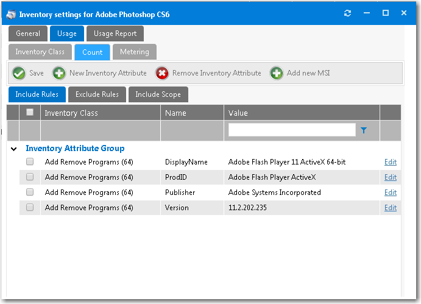
Task: Click Edit link for ProdID row
Action: (x=390, y=177)
